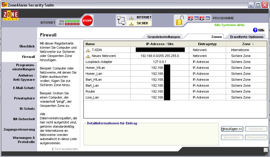The width and height of the screenshot is (270, 157).
Task: Open Überblick in the sidebar
Action: pyautogui.click(x=27, y=46)
